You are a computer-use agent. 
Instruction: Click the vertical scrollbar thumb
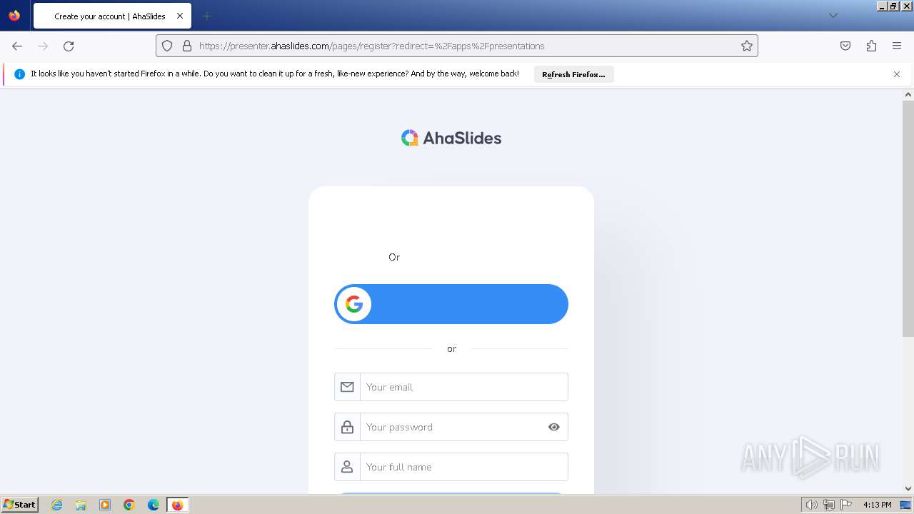pos(908,218)
